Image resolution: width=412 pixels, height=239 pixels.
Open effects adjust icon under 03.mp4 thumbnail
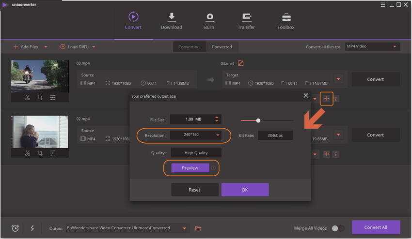coord(52,97)
